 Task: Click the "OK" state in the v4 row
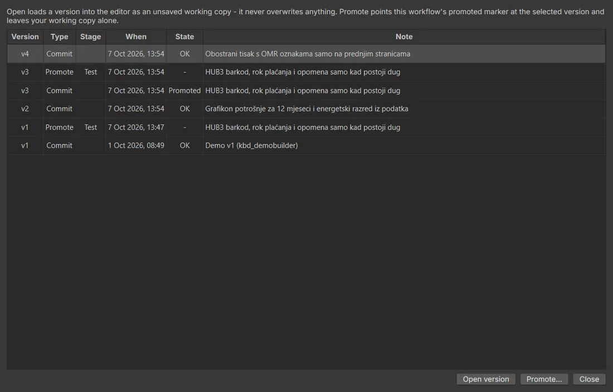(x=184, y=54)
